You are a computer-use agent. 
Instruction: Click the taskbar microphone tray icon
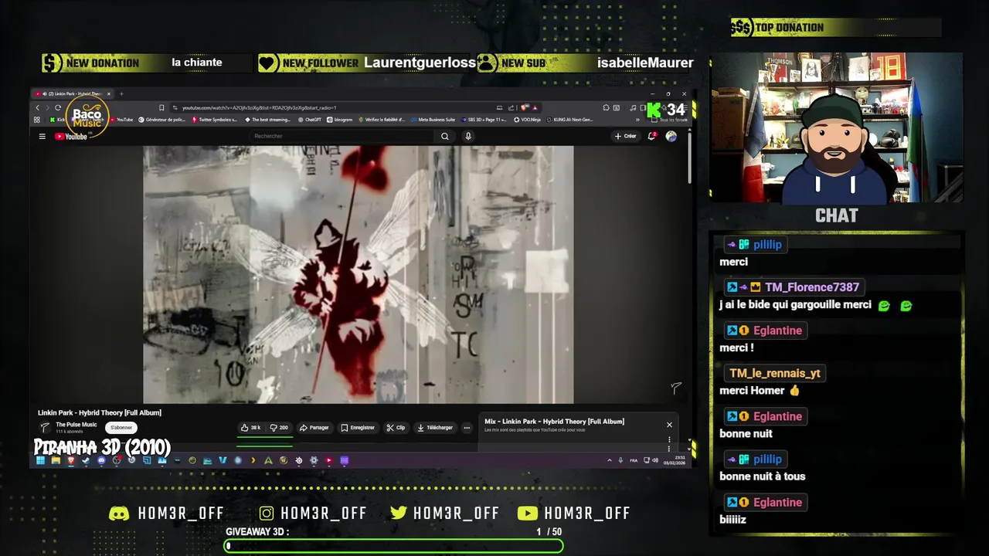coord(620,460)
